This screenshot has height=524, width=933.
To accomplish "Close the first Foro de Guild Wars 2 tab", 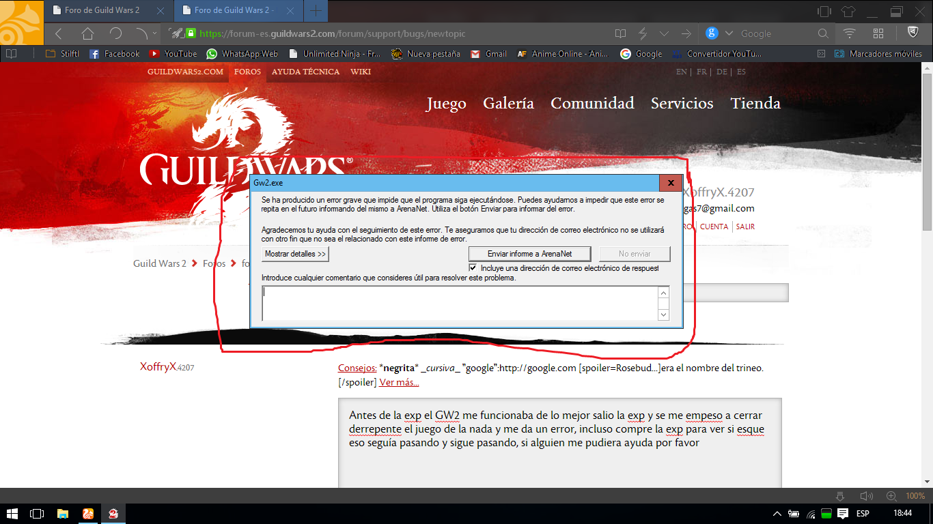I will tap(161, 11).
